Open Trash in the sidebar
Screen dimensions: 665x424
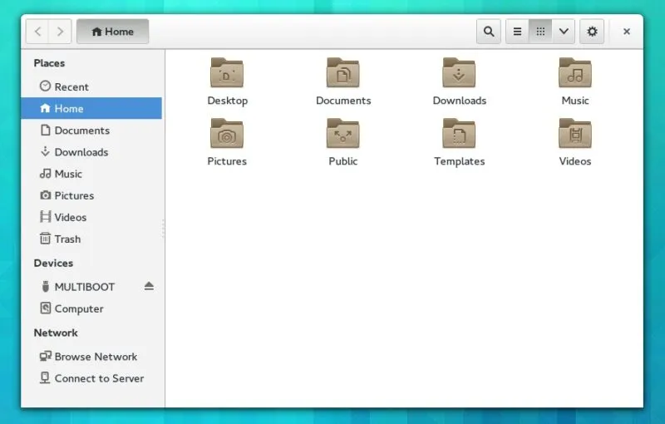pos(91,239)
